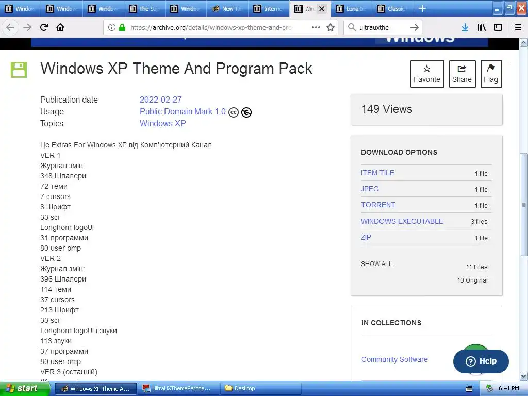Open the Help chat widget
The width and height of the screenshot is (528, 396).
(x=481, y=361)
